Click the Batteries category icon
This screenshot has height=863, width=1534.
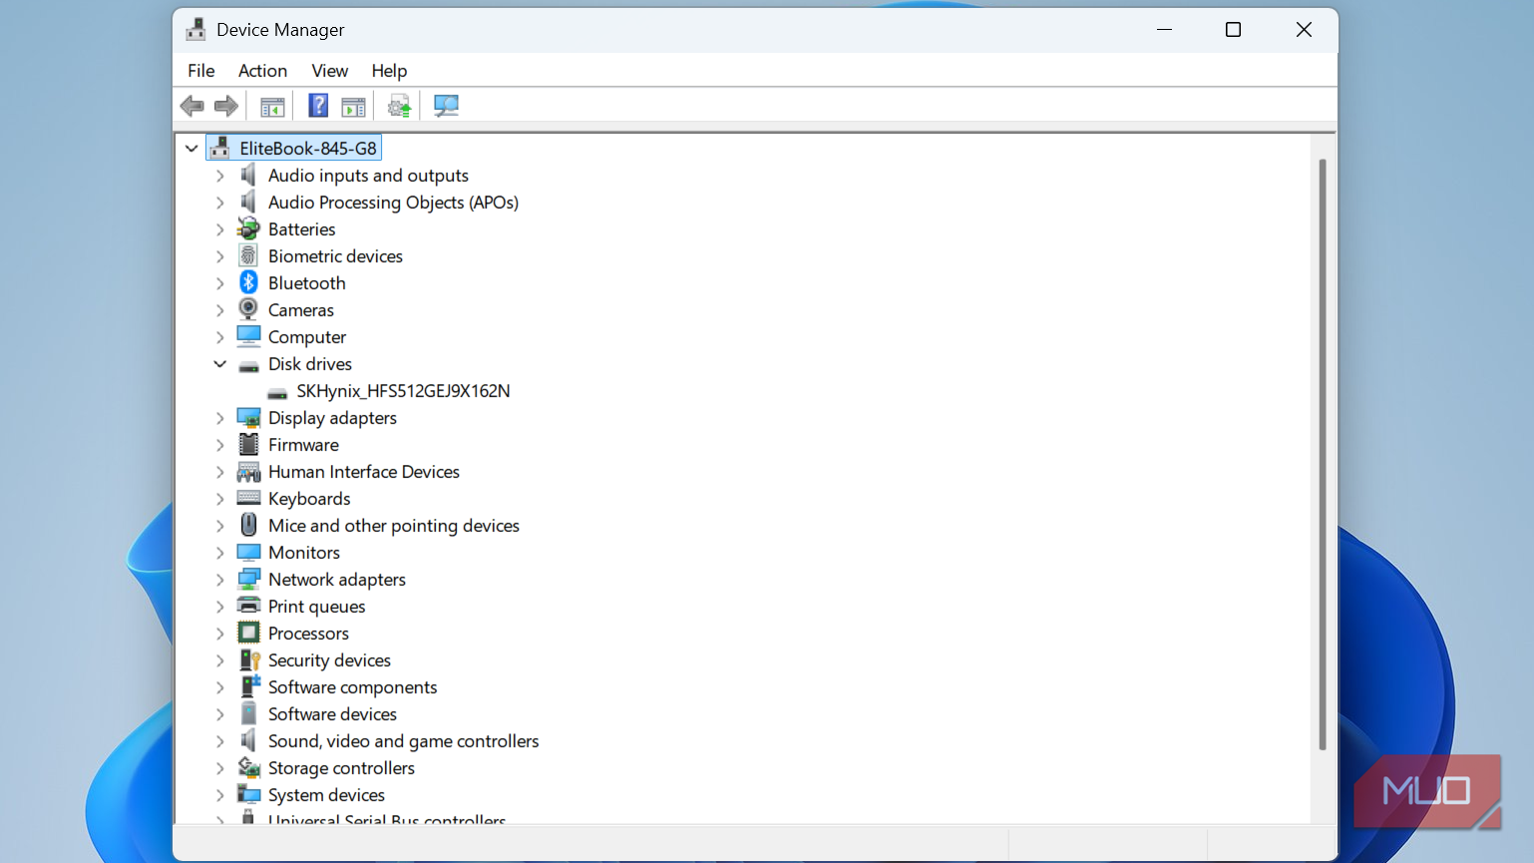tap(248, 229)
